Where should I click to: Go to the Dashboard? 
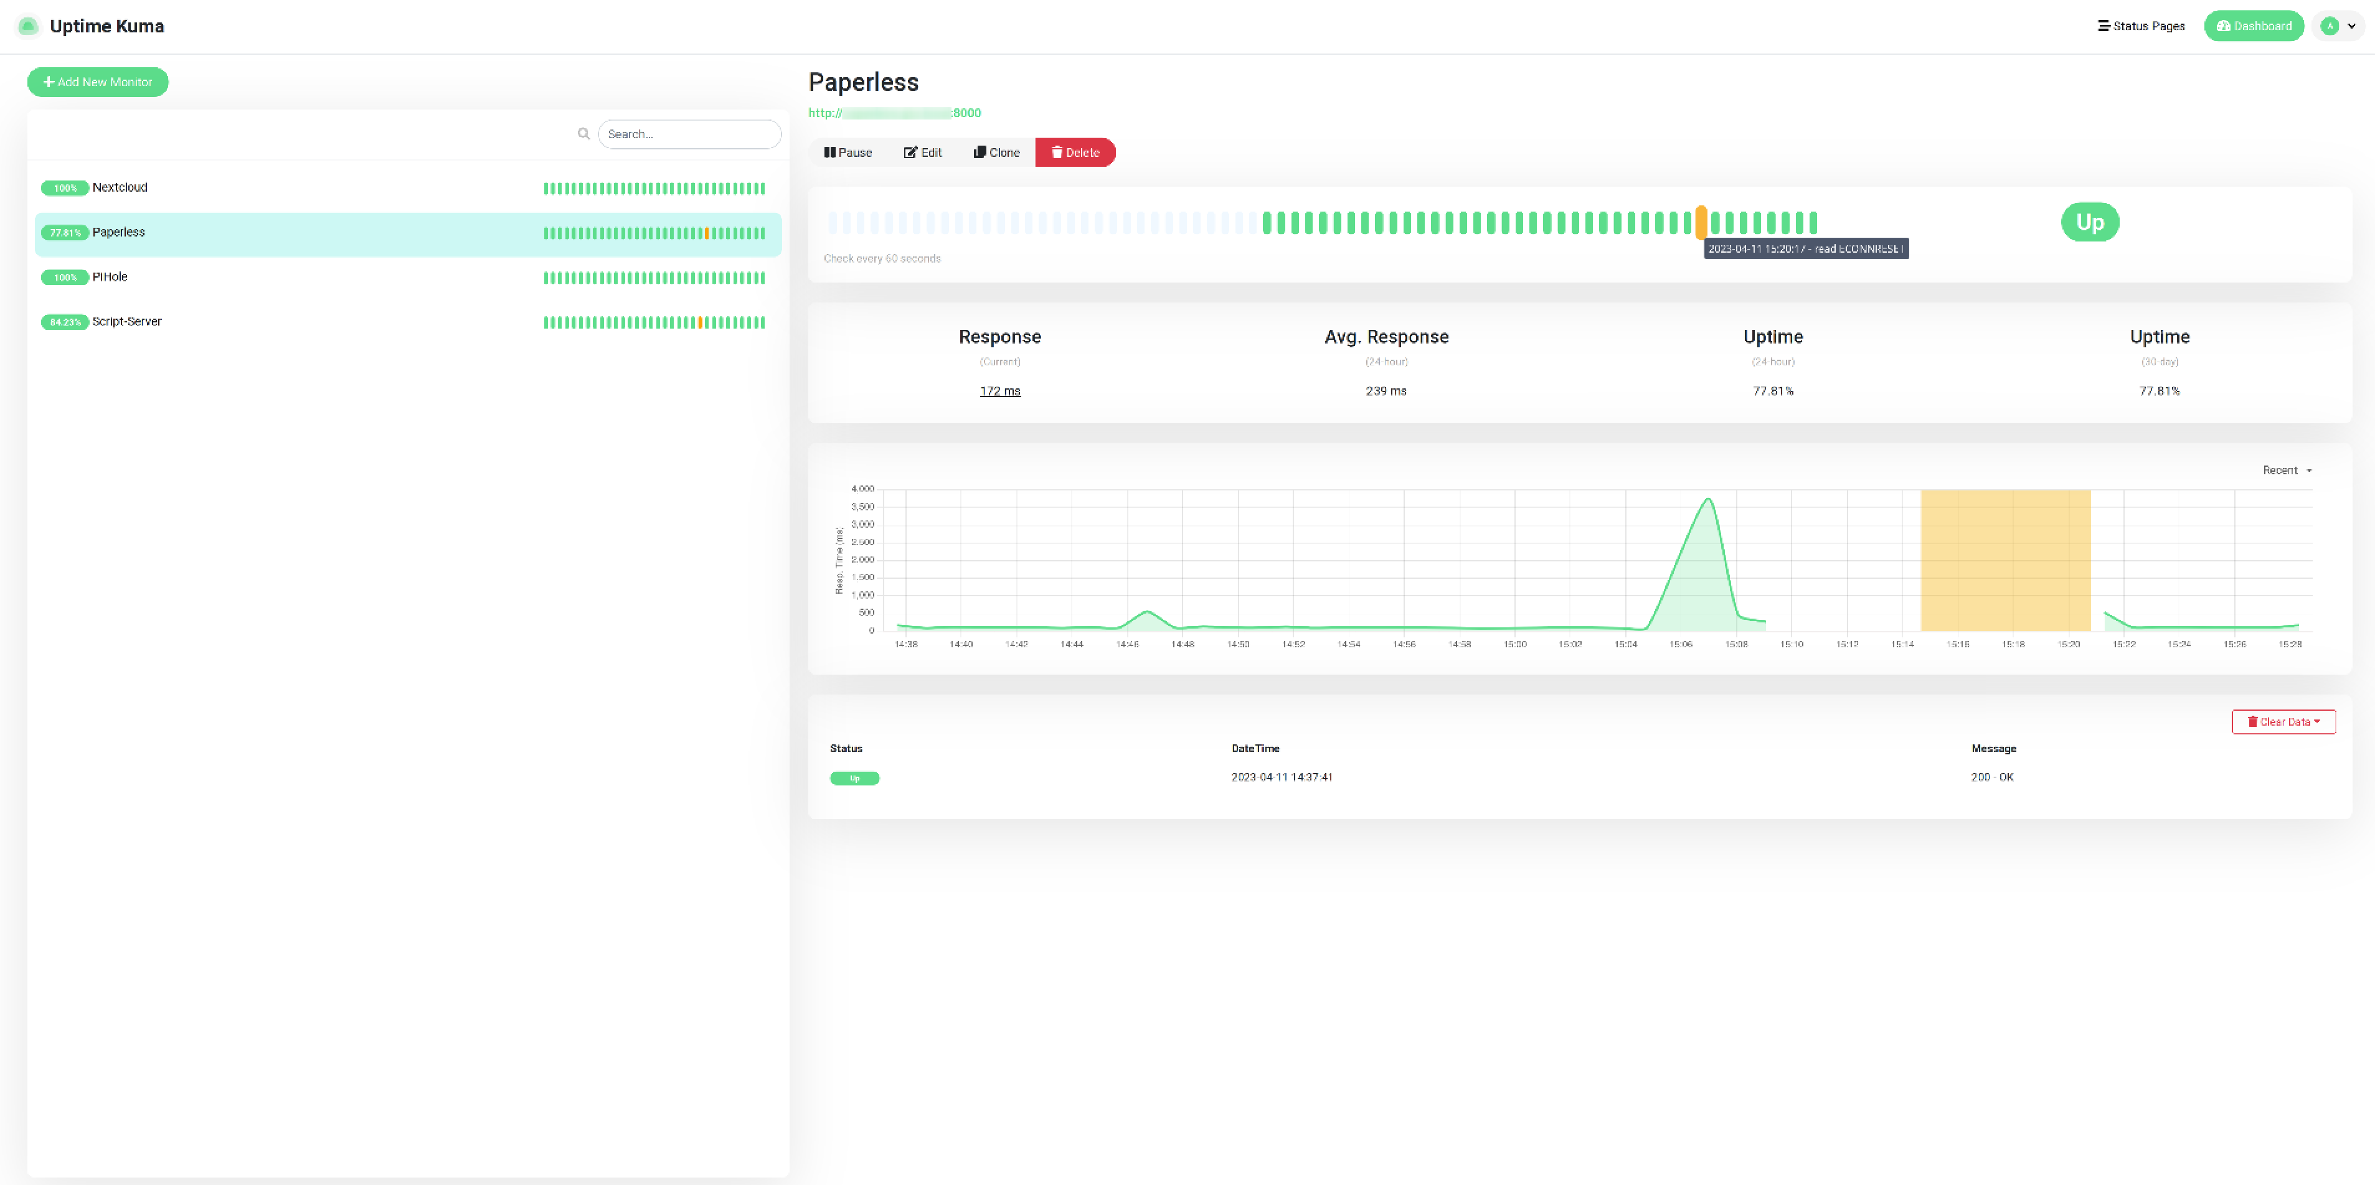(x=2254, y=26)
